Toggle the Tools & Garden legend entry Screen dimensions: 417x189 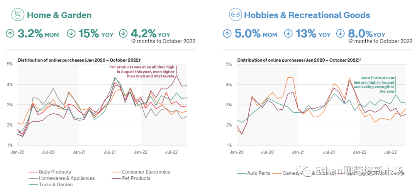[56, 184]
